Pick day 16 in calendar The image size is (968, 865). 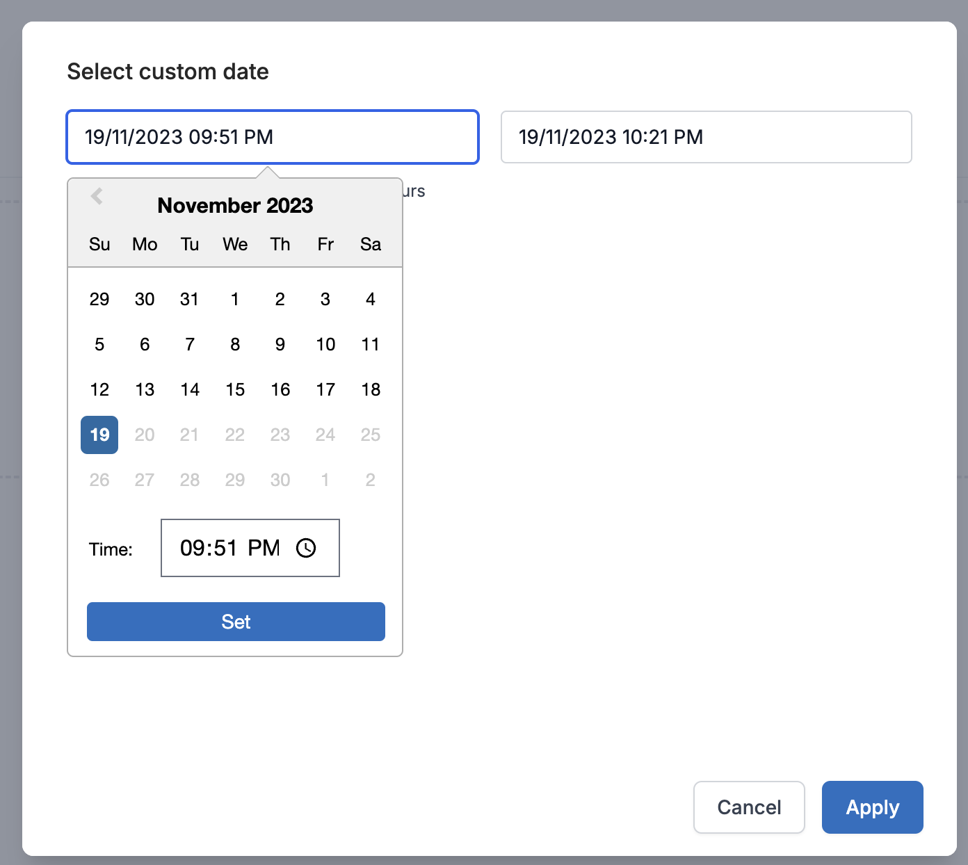(x=280, y=389)
